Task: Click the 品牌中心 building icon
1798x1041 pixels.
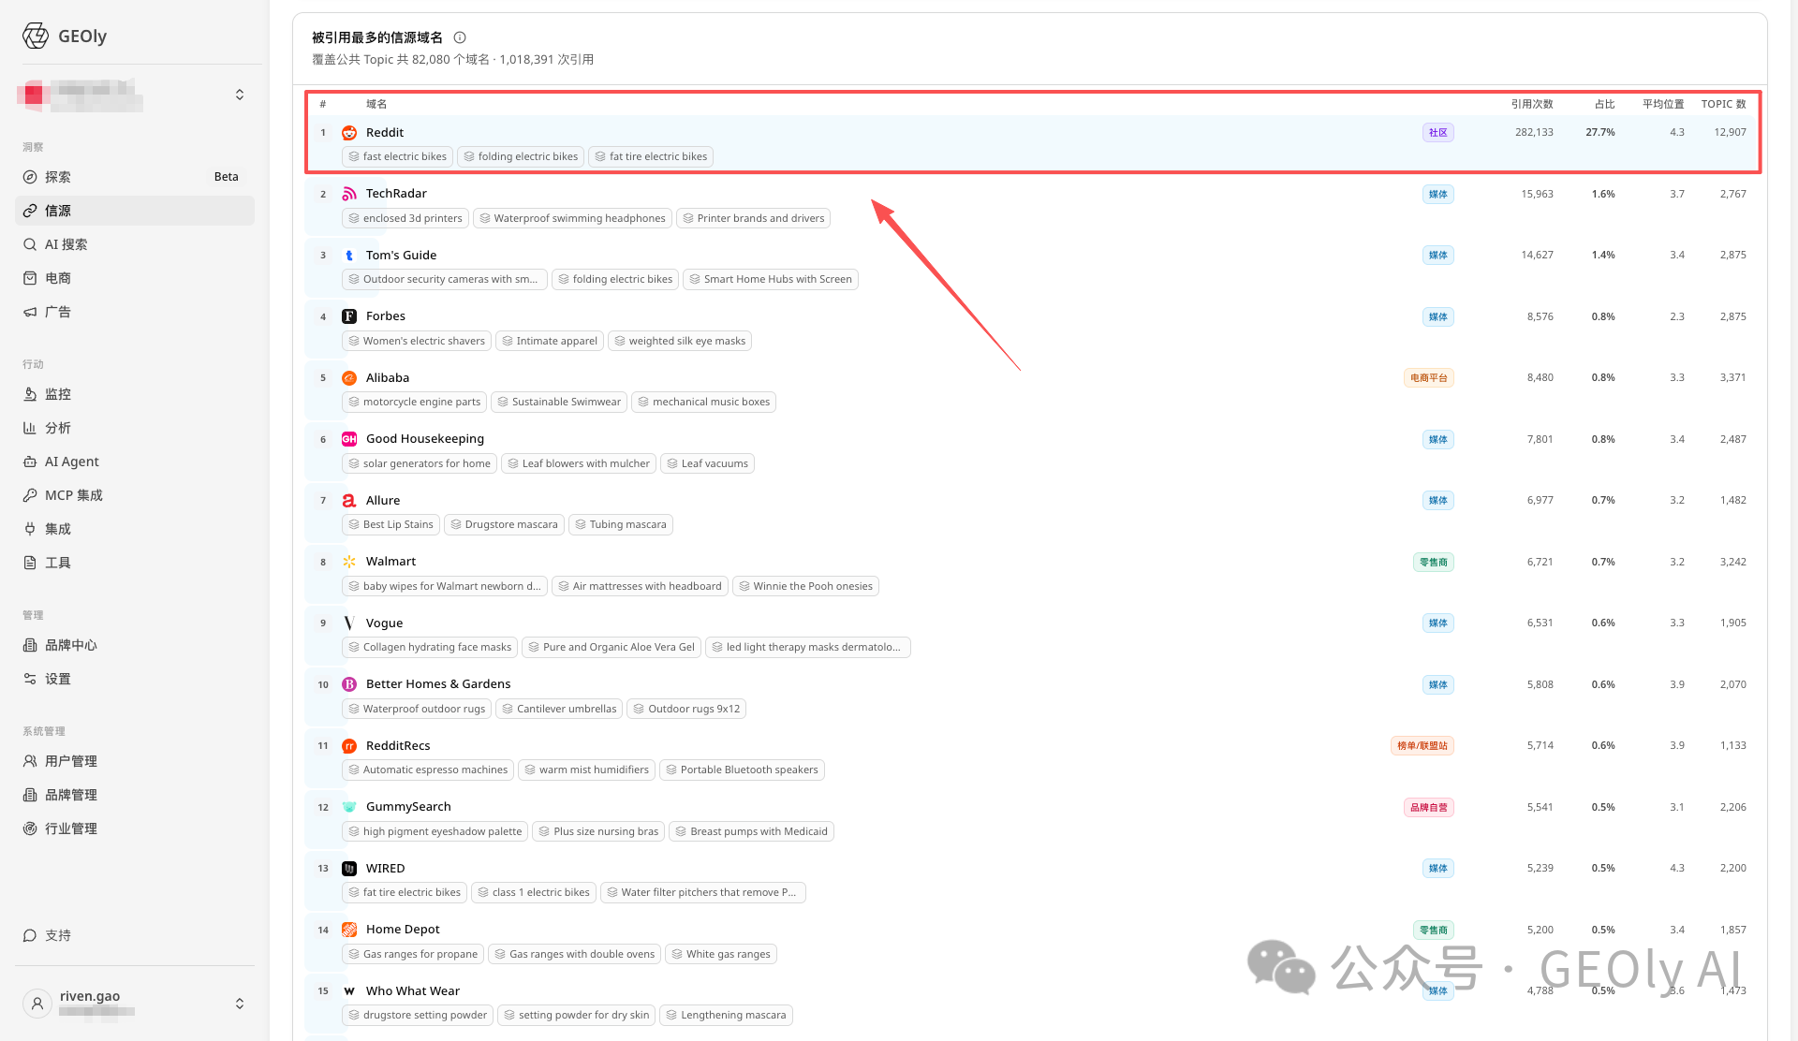Action: point(30,645)
